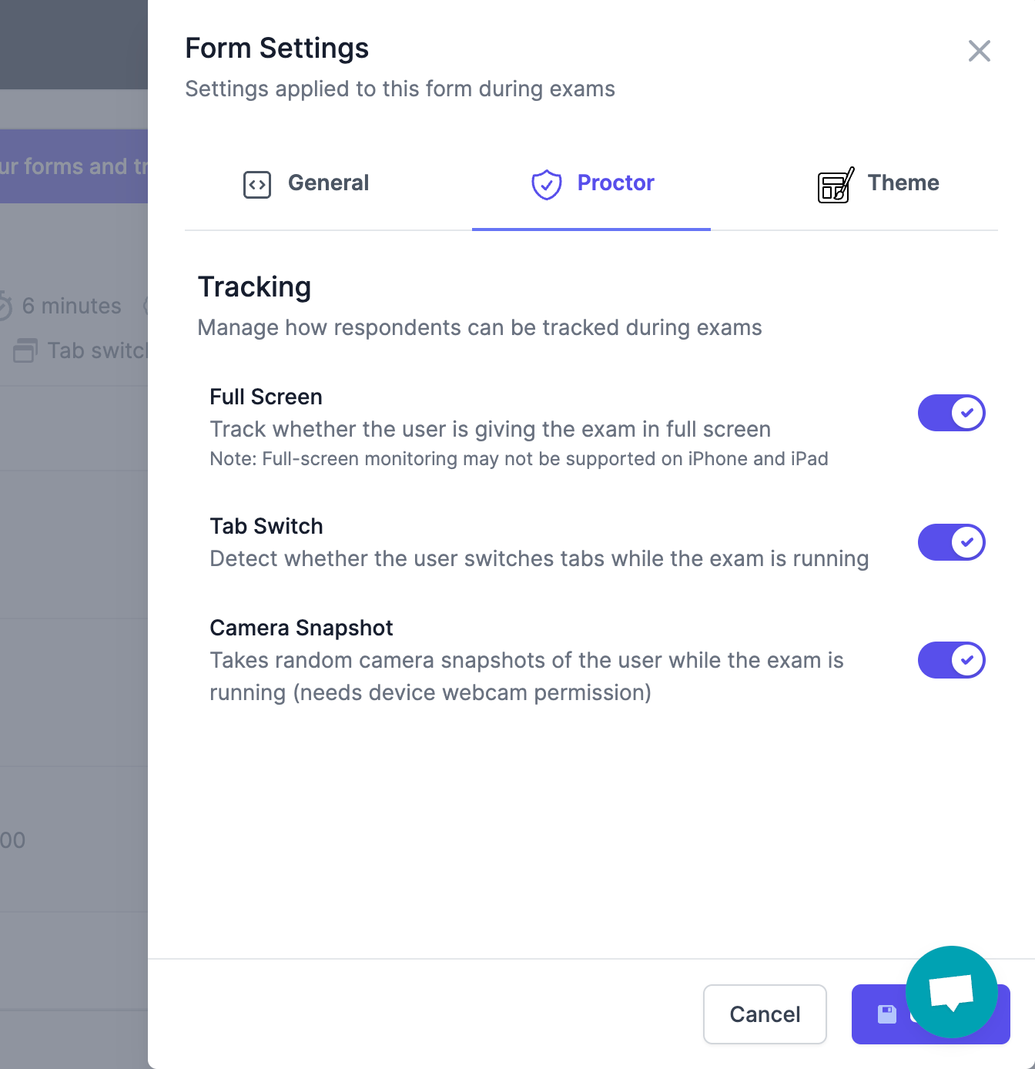Click the purple save button
Image resolution: width=1035 pixels, height=1069 pixels.
pos(930,1014)
